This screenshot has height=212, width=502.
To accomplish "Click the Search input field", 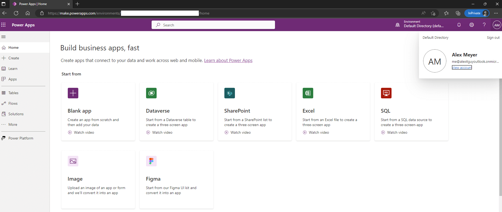I will point(213,25).
